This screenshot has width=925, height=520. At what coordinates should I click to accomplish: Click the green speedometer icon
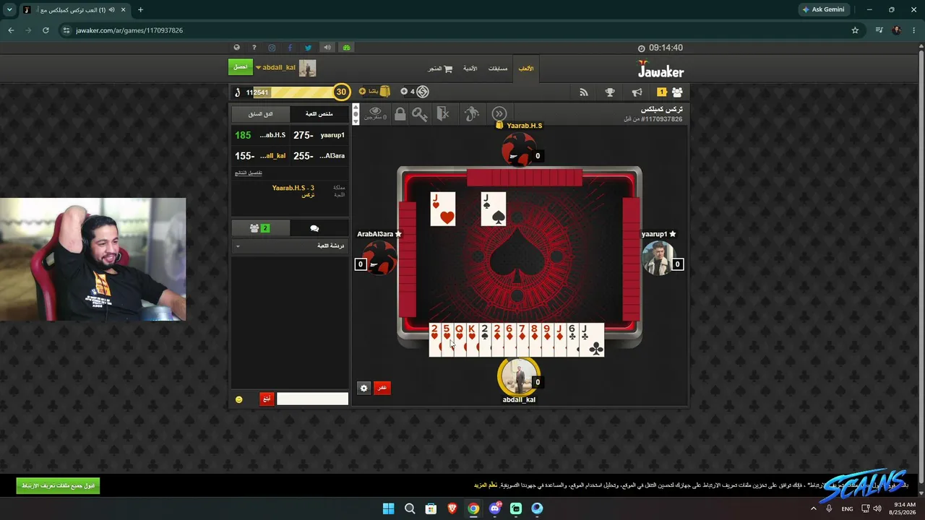tap(346, 48)
